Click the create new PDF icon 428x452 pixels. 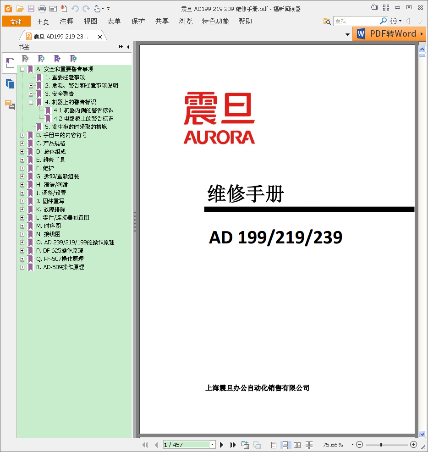(64, 9)
